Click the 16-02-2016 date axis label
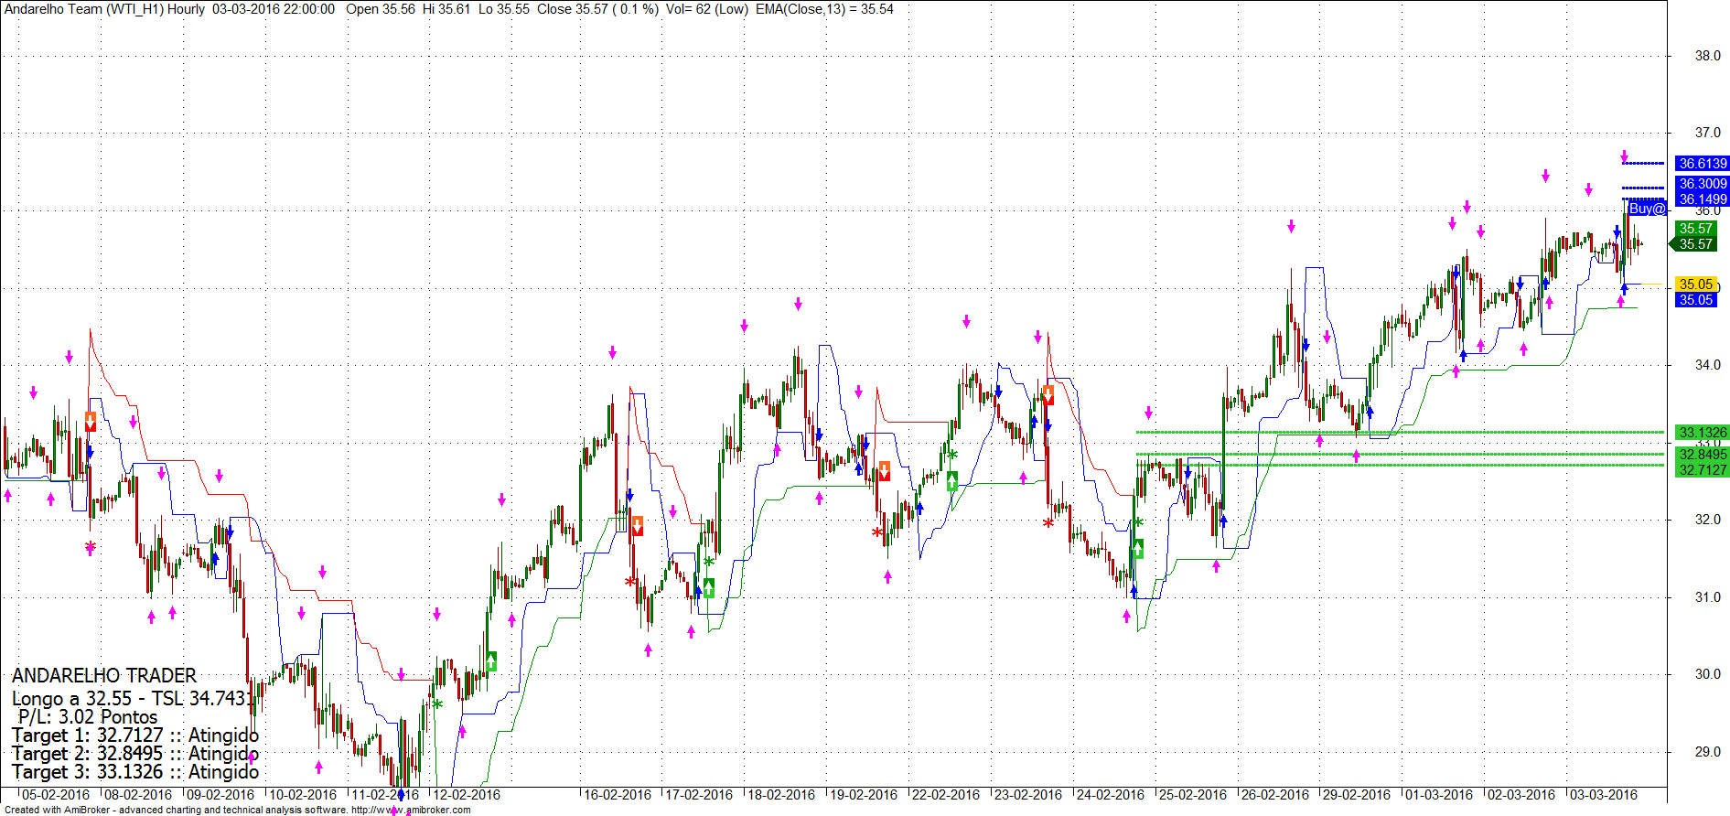The width and height of the screenshot is (1730, 816). click(618, 795)
